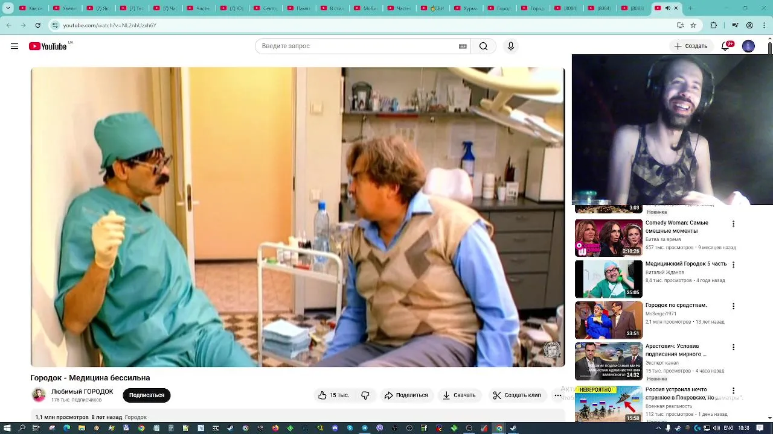Open the channel watermark in video corner
This screenshot has width=773, height=434.
552,350
